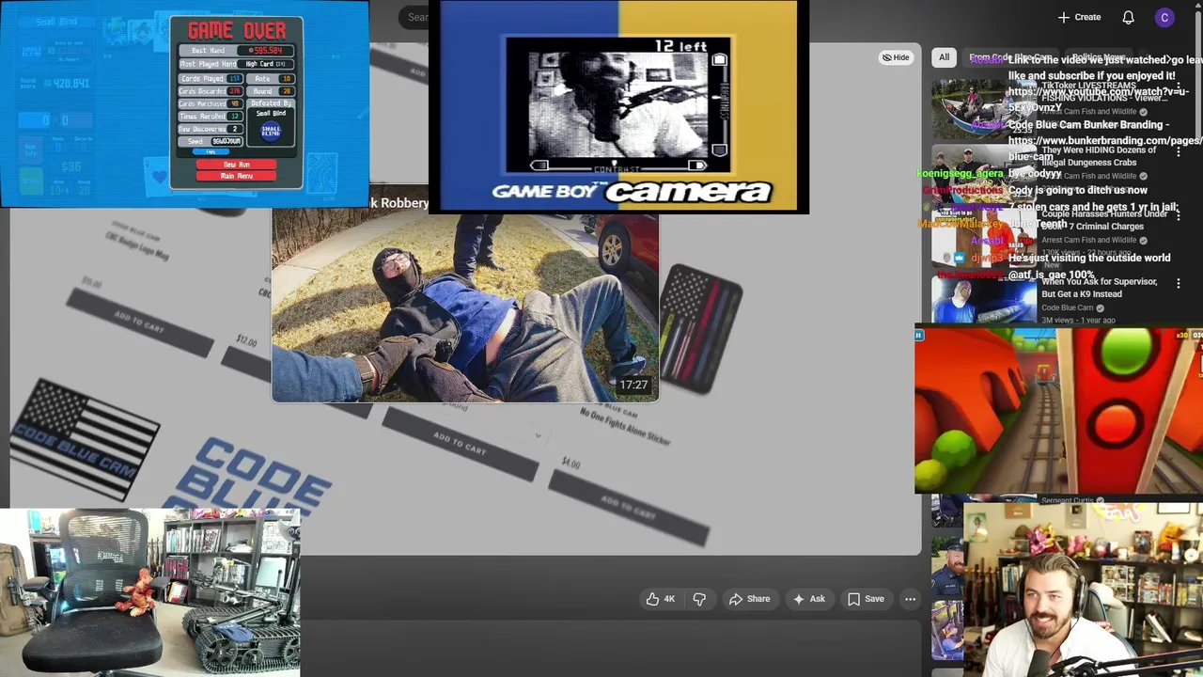Click the 'bye codyyy' chat message
The image size is (1203, 677).
pyautogui.click(x=1035, y=174)
